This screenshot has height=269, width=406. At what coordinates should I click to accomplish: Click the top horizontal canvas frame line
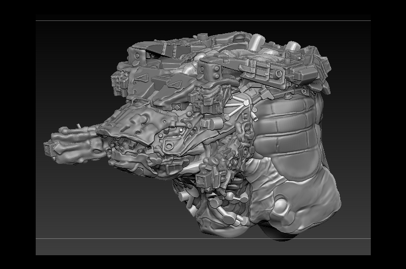[x=203, y=21]
